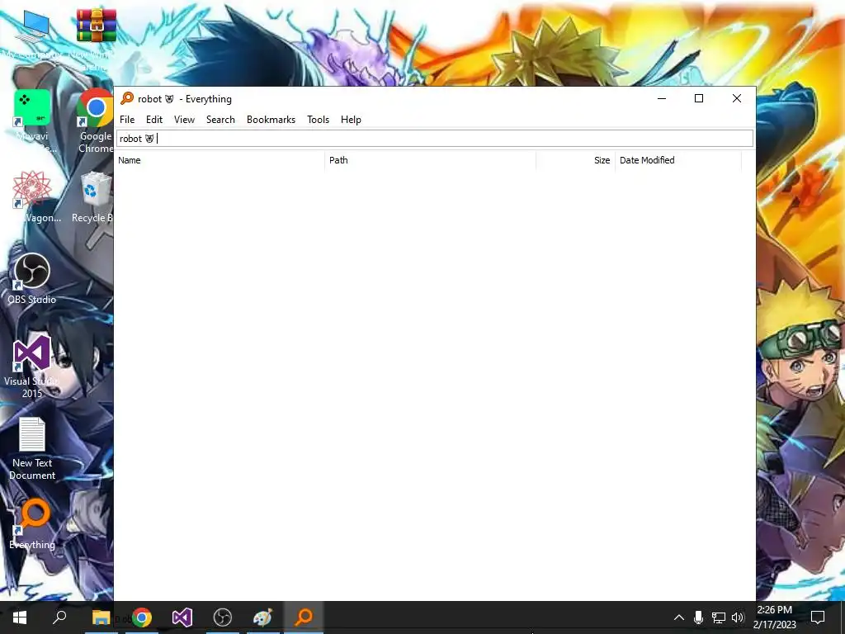The width and height of the screenshot is (845, 634).
Task: Open the View menu
Action: pos(184,120)
